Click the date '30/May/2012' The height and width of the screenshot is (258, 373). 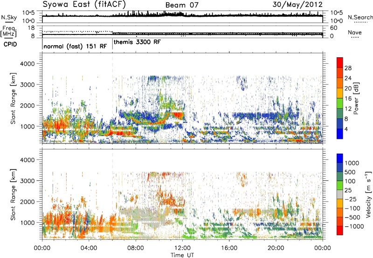(x=297, y=5)
